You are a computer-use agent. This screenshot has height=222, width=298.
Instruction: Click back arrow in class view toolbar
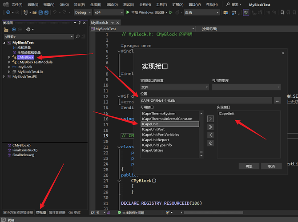(14, 29)
